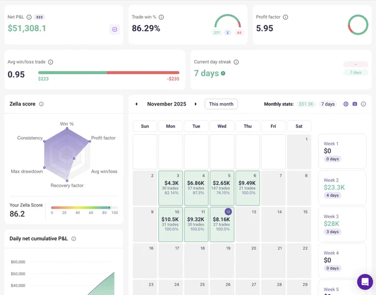The image size is (376, 295).
Task: Click the Trade win % gauge arc
Action: pos(227,21)
